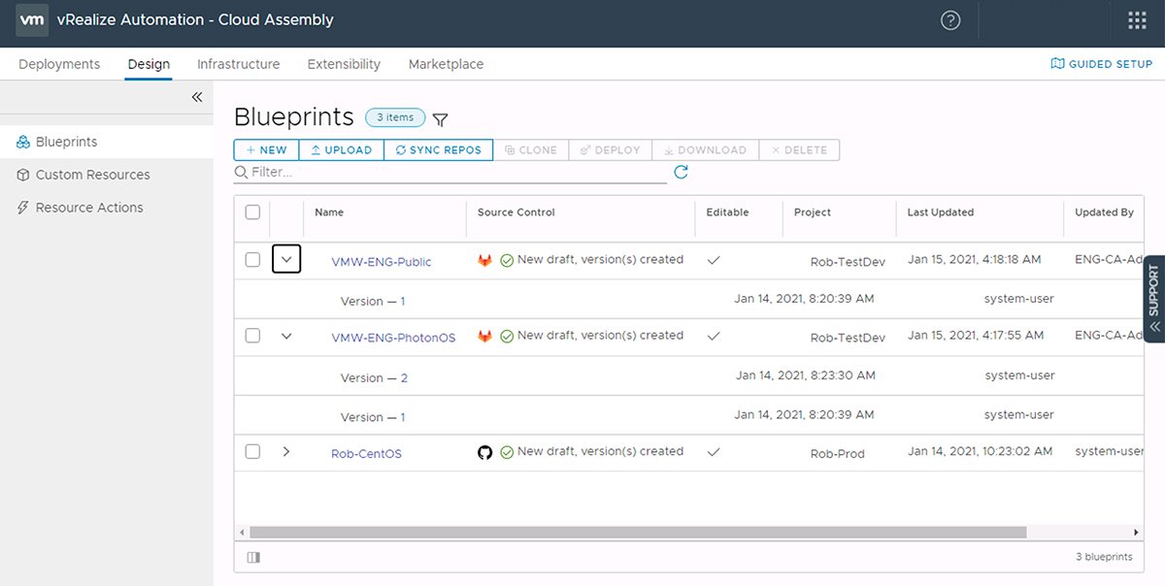The image size is (1165, 586).
Task: Open the filter options funnel icon
Action: [440, 119]
